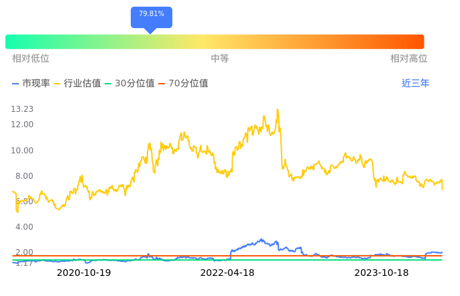Toggle the 市现率 legend series

pyautogui.click(x=31, y=84)
